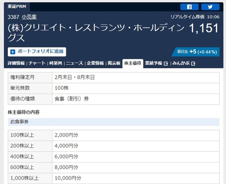Click the realtime price 1,151
This screenshot has height=184, width=226.
[204, 28]
